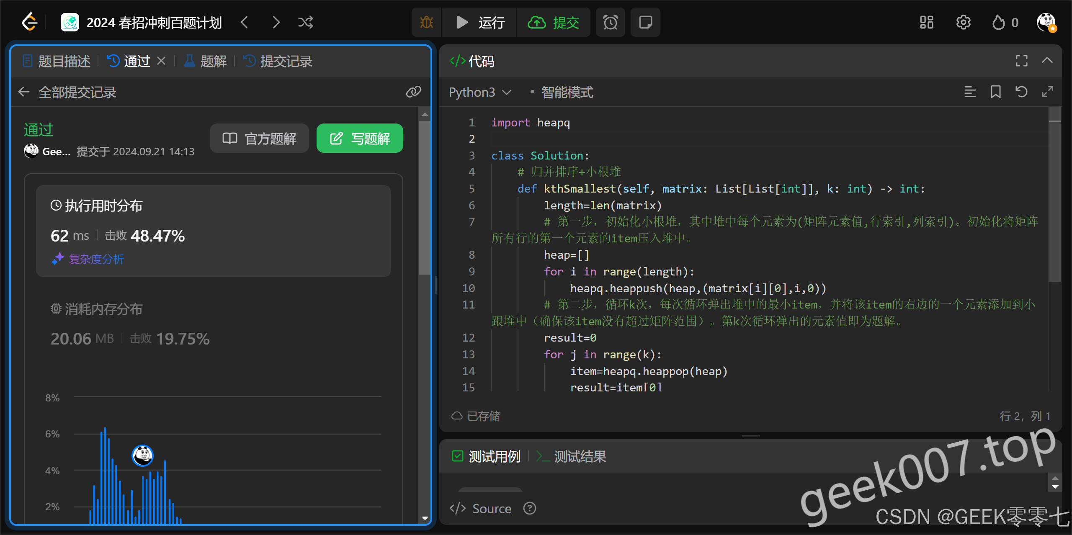
Task: Click the left panel vertical scrollbar
Action: [x=424, y=197]
